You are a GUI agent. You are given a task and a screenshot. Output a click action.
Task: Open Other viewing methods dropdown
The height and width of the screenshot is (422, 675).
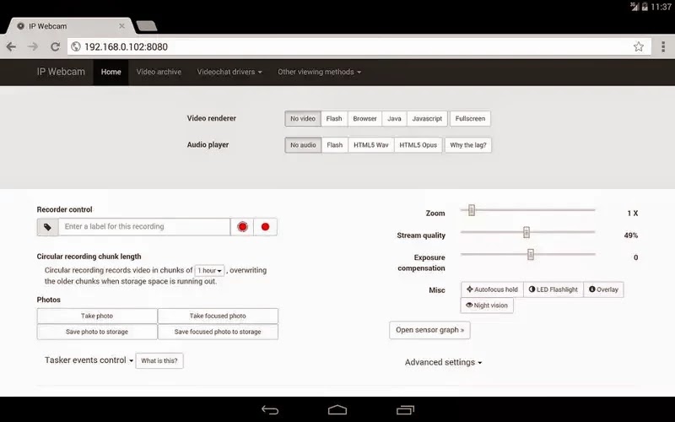point(320,72)
